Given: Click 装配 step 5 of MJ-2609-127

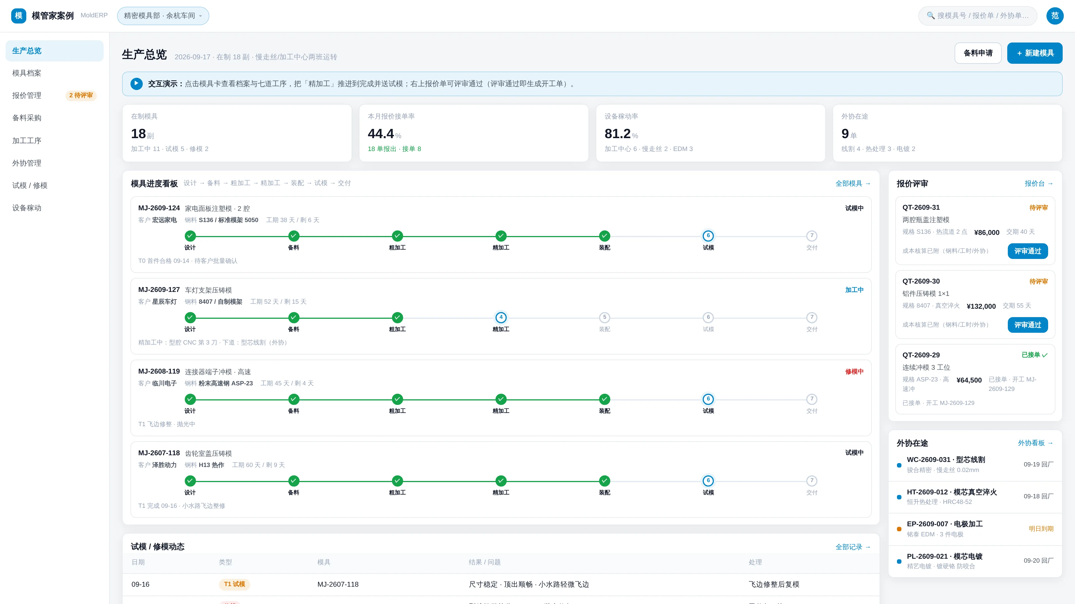Looking at the screenshot, I should 604,318.
